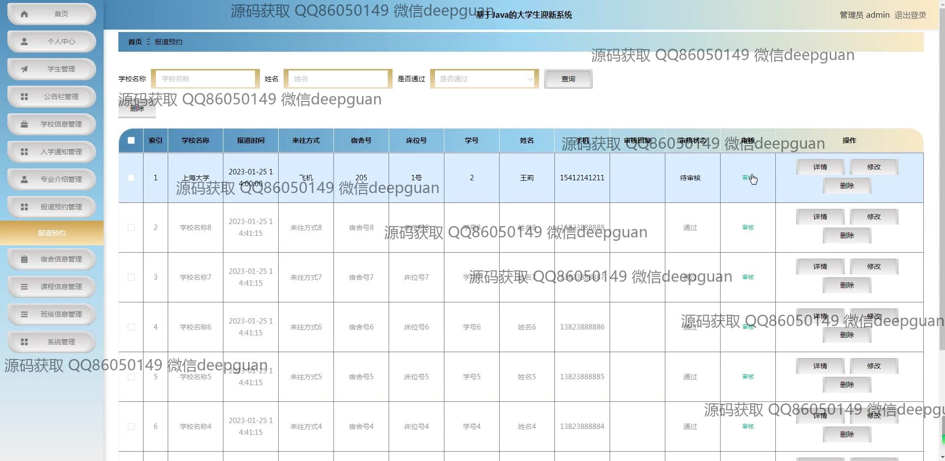Click the grid icon beside 系统管理
The width and height of the screenshot is (945, 461).
click(x=24, y=342)
